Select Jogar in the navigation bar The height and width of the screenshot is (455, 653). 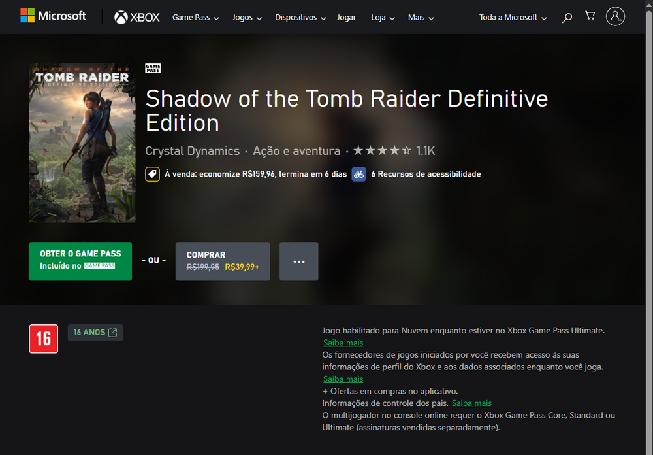tap(346, 18)
